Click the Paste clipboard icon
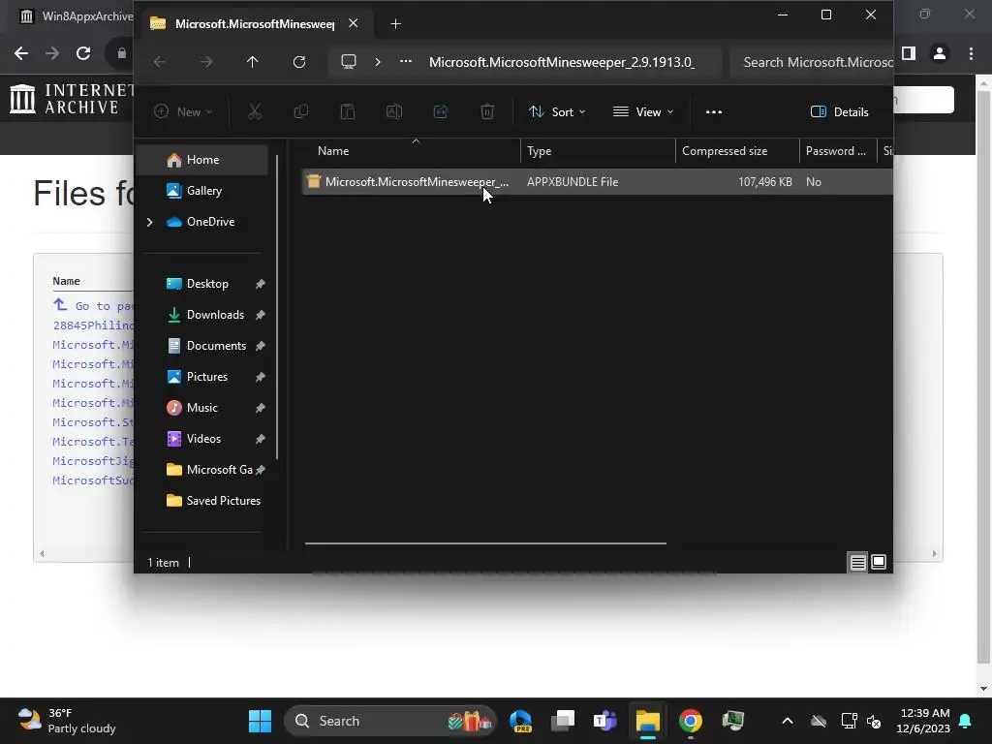 348,112
